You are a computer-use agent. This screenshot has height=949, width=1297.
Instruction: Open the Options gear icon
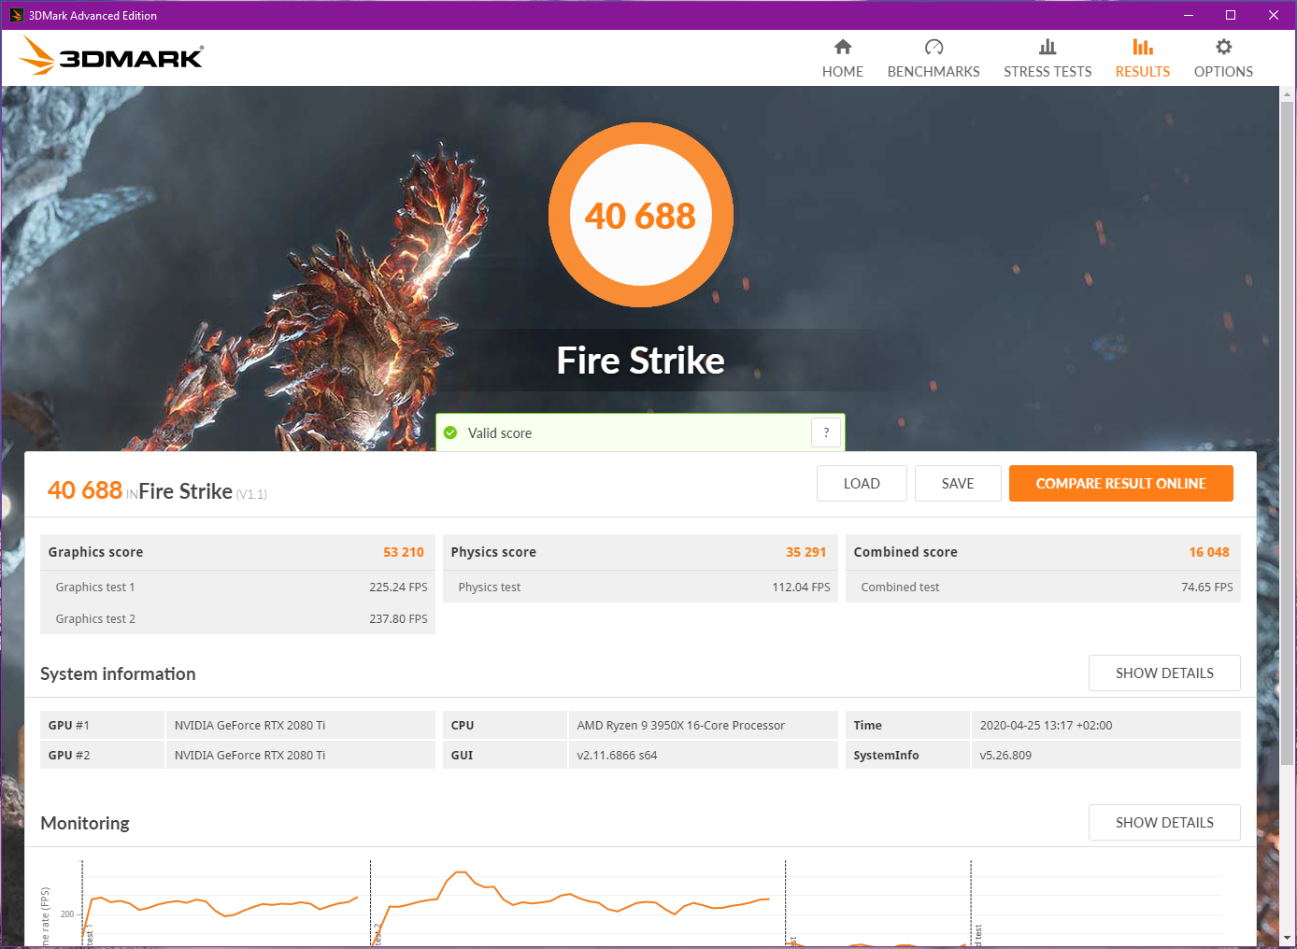[1223, 47]
